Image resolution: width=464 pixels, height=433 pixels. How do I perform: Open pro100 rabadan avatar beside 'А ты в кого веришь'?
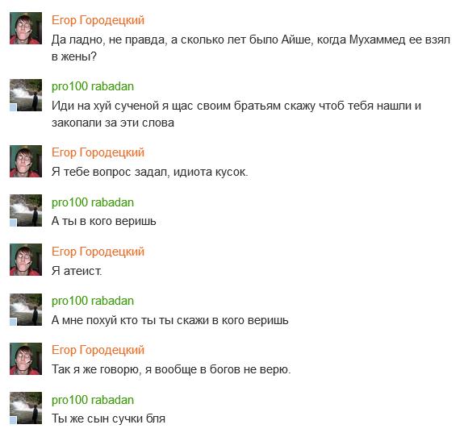(26, 210)
